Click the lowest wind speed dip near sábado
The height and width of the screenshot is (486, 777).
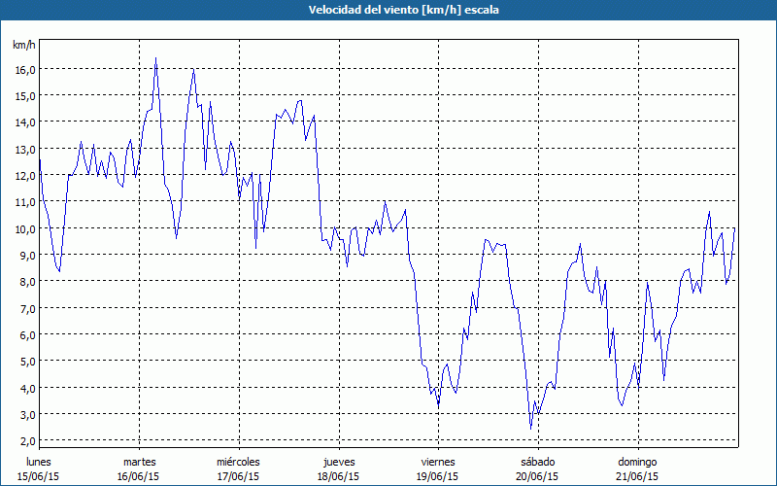[530, 428]
